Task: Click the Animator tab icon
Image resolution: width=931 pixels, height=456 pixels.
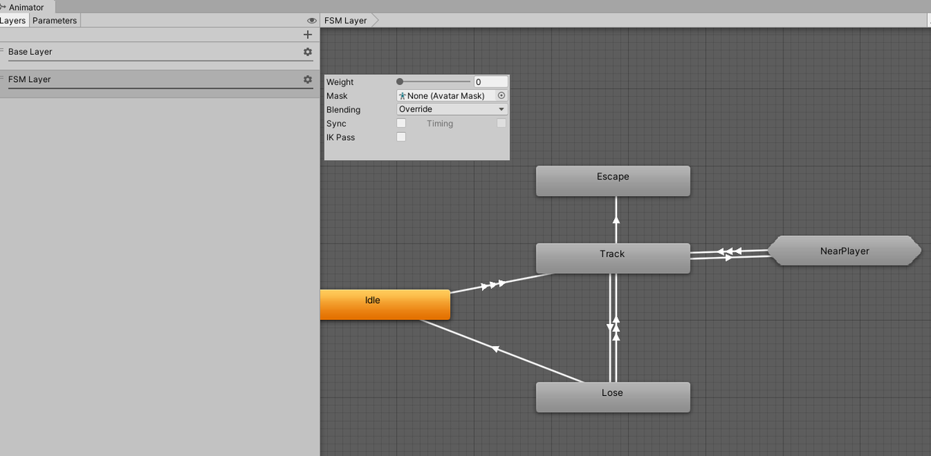Action: pyautogui.click(x=3, y=7)
